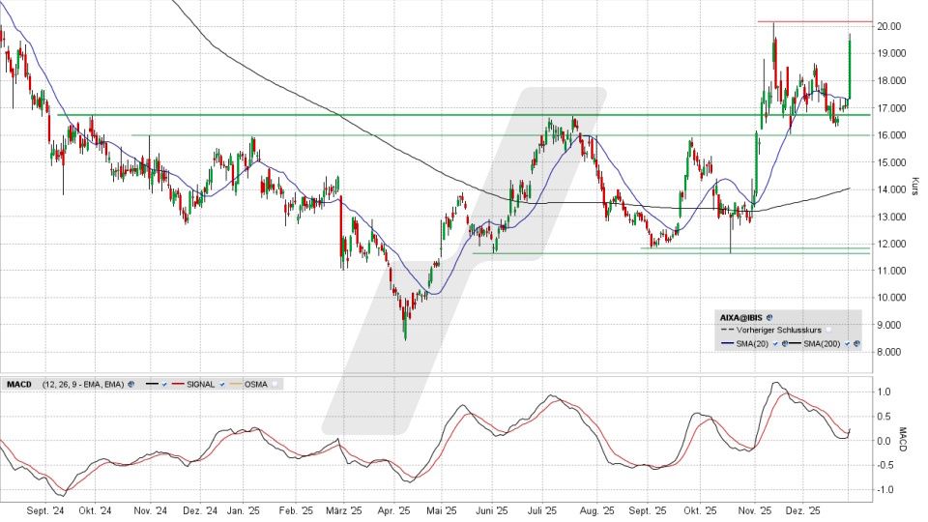The width and height of the screenshot is (928, 522).
Task: Uncheck the SMA(20) visibility checkbox
Action: coord(774,344)
